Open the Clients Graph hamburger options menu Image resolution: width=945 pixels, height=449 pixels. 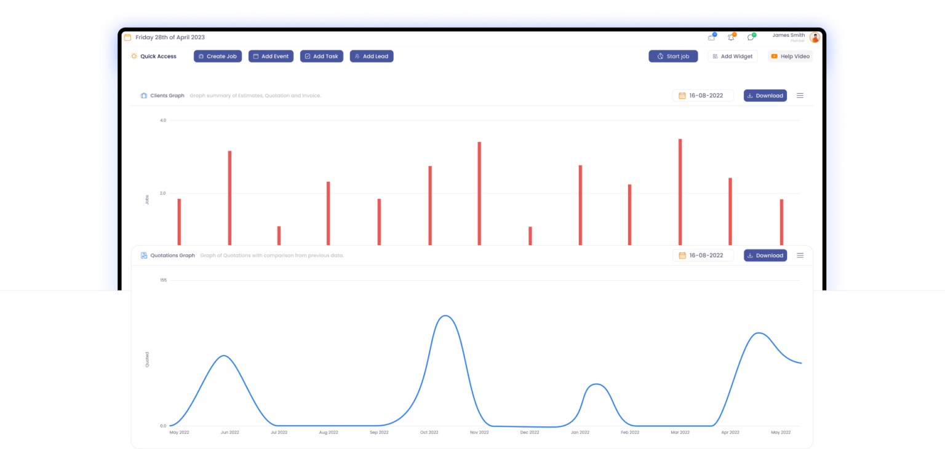tap(800, 95)
